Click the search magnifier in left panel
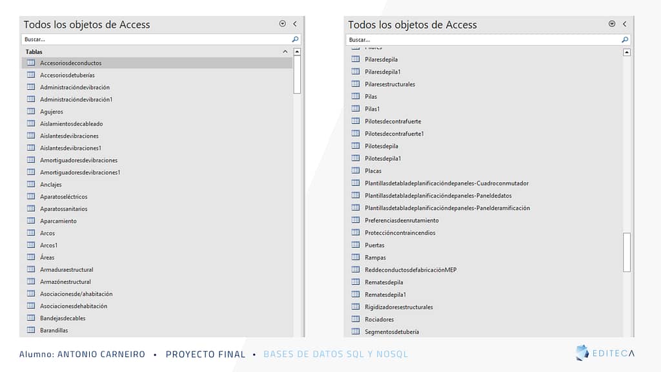The width and height of the screenshot is (661, 372). 295,39
